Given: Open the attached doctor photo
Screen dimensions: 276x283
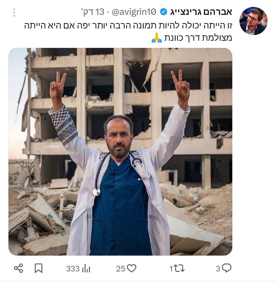Looking at the screenshot, I should point(120,152).
